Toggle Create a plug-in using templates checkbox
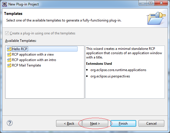Screen dimensions: 170x133 [x=7, y=33]
